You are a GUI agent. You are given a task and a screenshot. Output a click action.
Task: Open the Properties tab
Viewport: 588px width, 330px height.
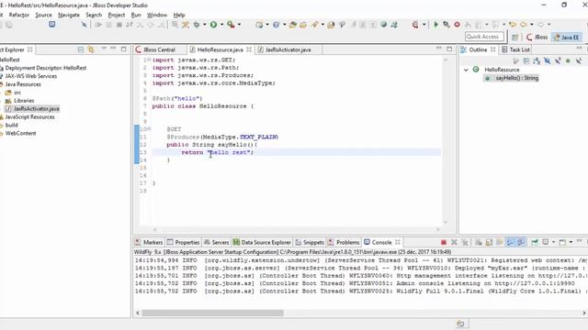coord(183,242)
